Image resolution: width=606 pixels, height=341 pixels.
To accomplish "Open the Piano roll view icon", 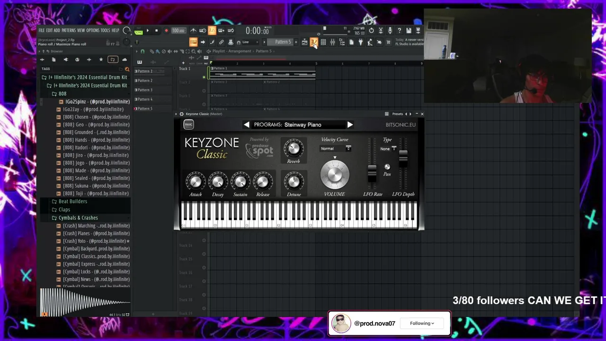I will tap(313, 43).
